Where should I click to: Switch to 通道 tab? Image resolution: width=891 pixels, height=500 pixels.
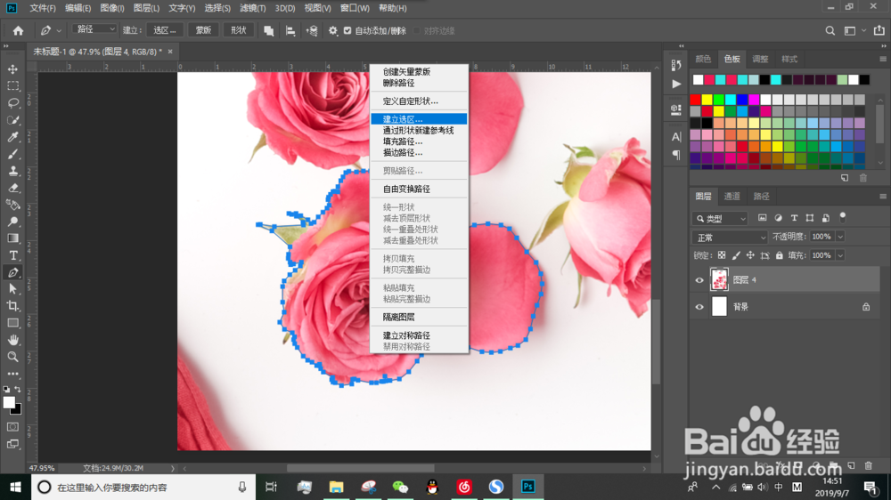point(732,197)
